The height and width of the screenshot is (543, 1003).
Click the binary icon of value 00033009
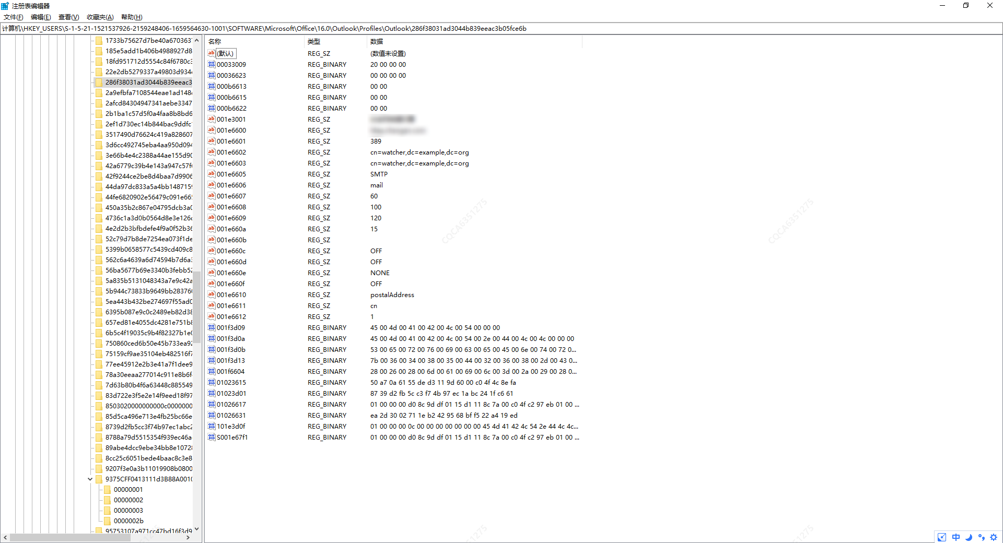[x=212, y=64]
